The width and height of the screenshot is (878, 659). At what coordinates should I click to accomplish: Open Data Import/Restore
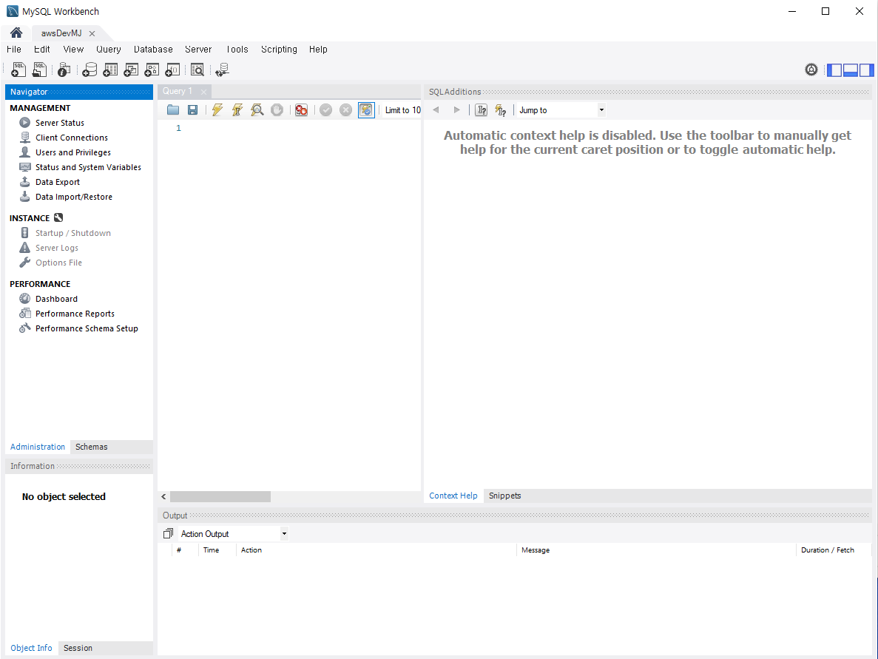[x=74, y=197]
